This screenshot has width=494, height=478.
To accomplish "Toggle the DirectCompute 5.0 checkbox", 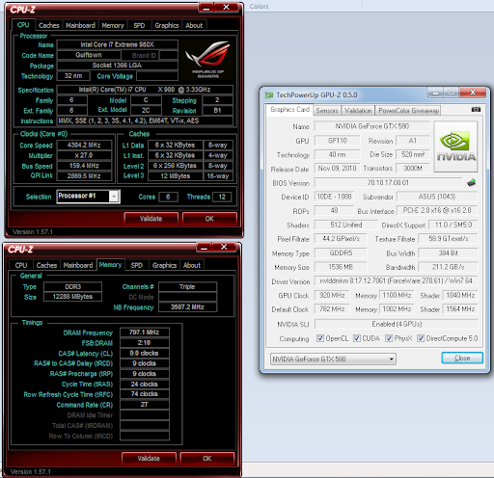I will 421,338.
